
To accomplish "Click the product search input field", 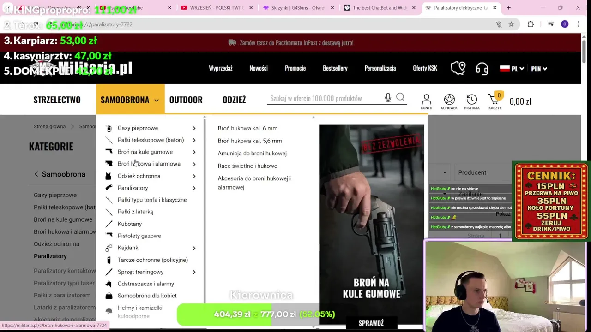I will [326, 98].
